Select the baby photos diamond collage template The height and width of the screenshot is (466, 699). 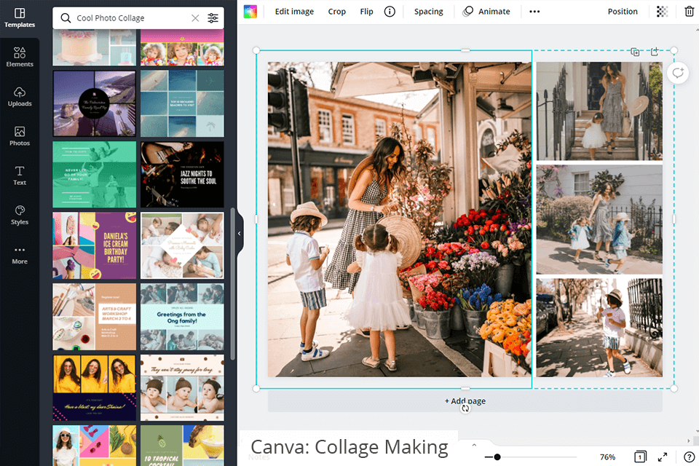click(x=182, y=245)
